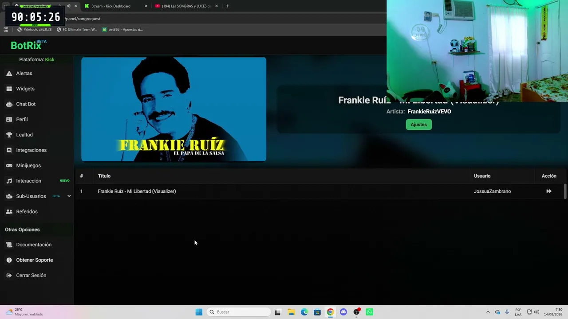Click the Título column header
The width and height of the screenshot is (568, 319).
click(x=104, y=176)
